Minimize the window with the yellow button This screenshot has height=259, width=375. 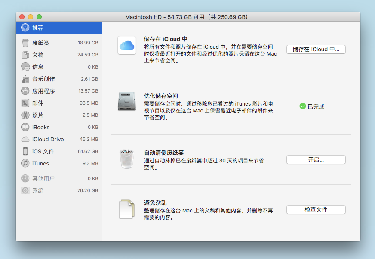31,17
